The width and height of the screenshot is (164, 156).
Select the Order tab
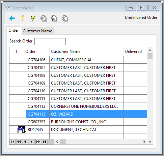(13, 30)
